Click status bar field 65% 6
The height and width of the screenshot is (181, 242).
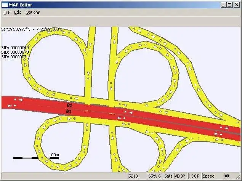click(x=155, y=176)
